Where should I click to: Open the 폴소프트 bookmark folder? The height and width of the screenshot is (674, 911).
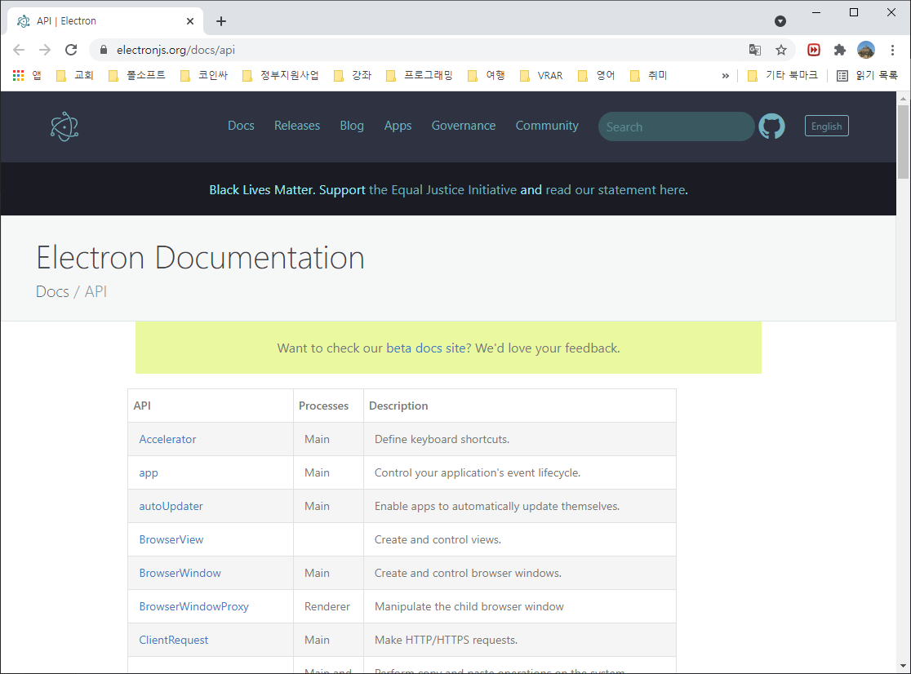click(137, 75)
